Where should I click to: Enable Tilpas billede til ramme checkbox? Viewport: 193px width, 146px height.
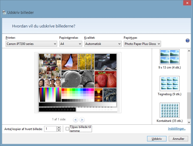(68, 129)
